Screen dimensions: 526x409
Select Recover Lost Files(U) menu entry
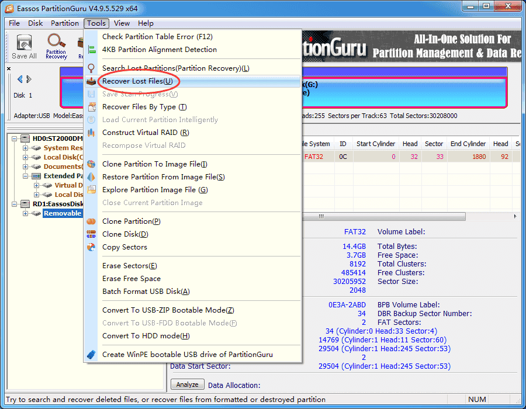click(x=192, y=81)
